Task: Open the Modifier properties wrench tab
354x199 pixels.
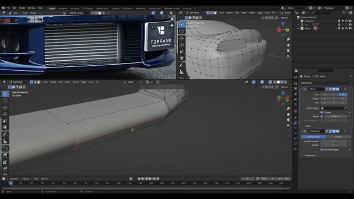Action: tap(295, 123)
